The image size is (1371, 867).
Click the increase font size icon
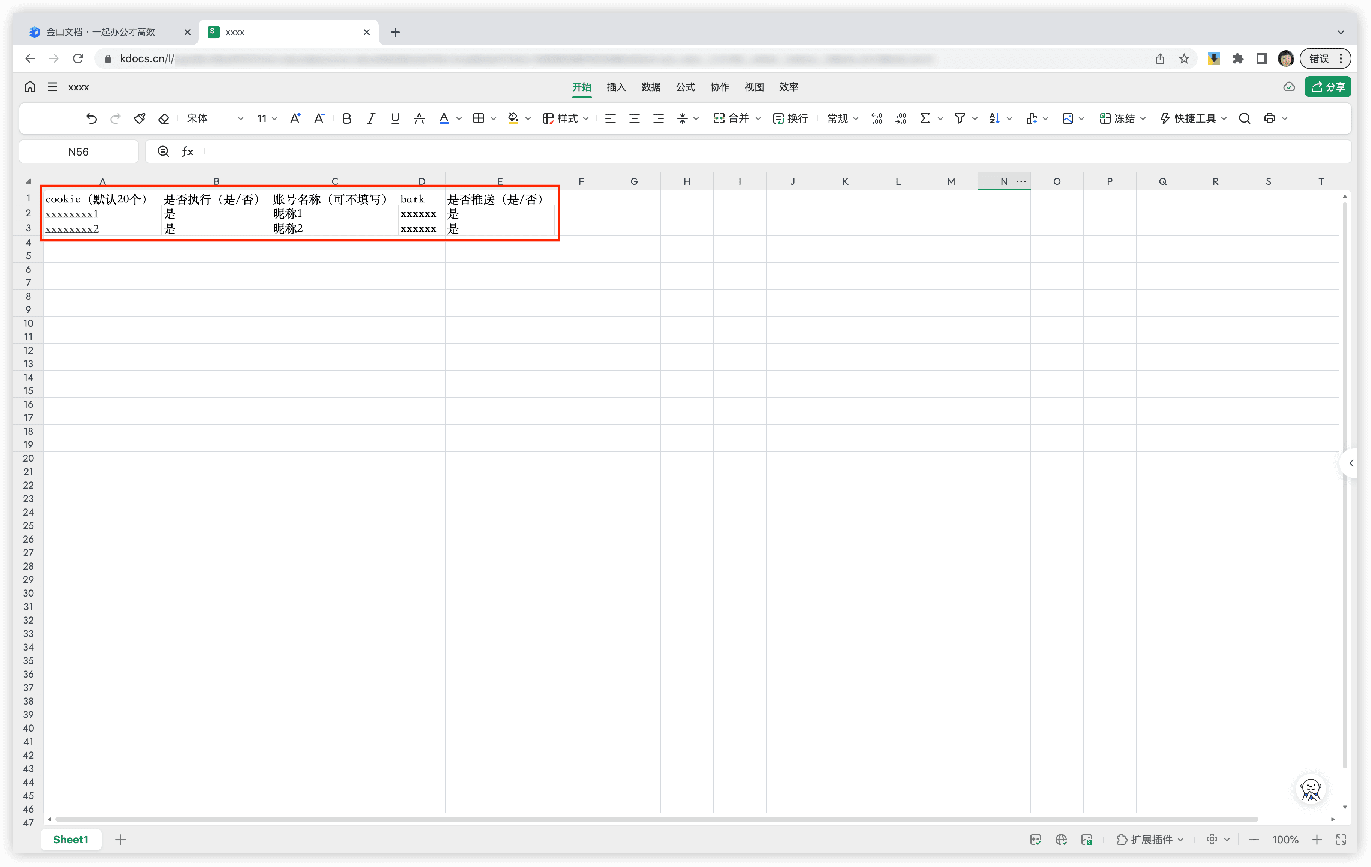point(295,118)
